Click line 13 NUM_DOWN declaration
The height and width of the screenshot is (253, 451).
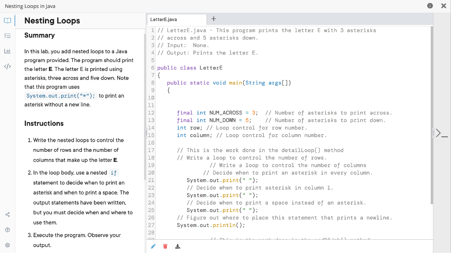[214, 120]
